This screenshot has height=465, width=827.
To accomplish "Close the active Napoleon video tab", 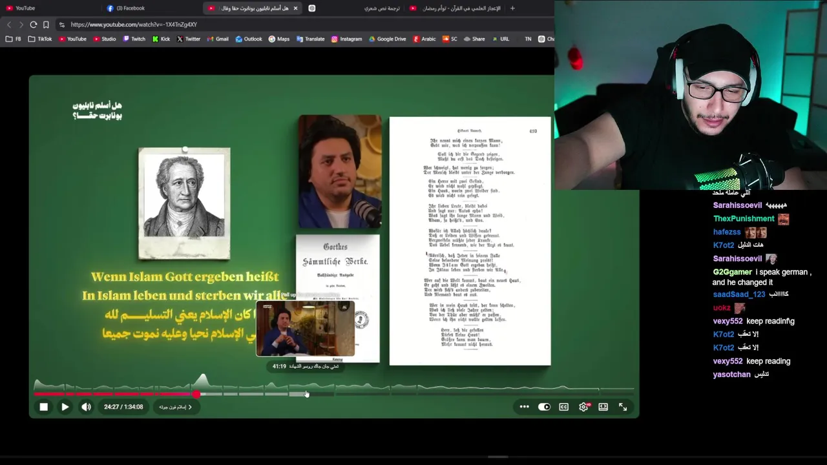I will pos(295,8).
